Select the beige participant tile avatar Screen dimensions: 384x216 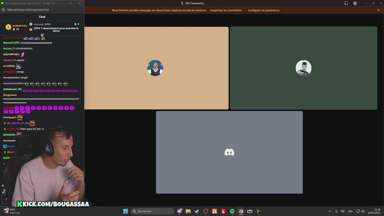[155, 68]
